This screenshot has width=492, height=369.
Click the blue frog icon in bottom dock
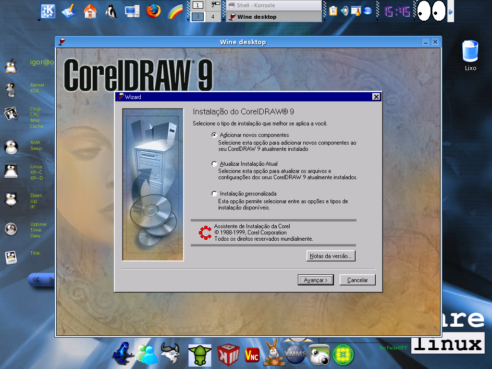tap(123, 354)
